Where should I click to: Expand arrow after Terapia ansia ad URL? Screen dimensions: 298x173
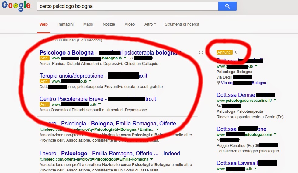[x=90, y=81]
